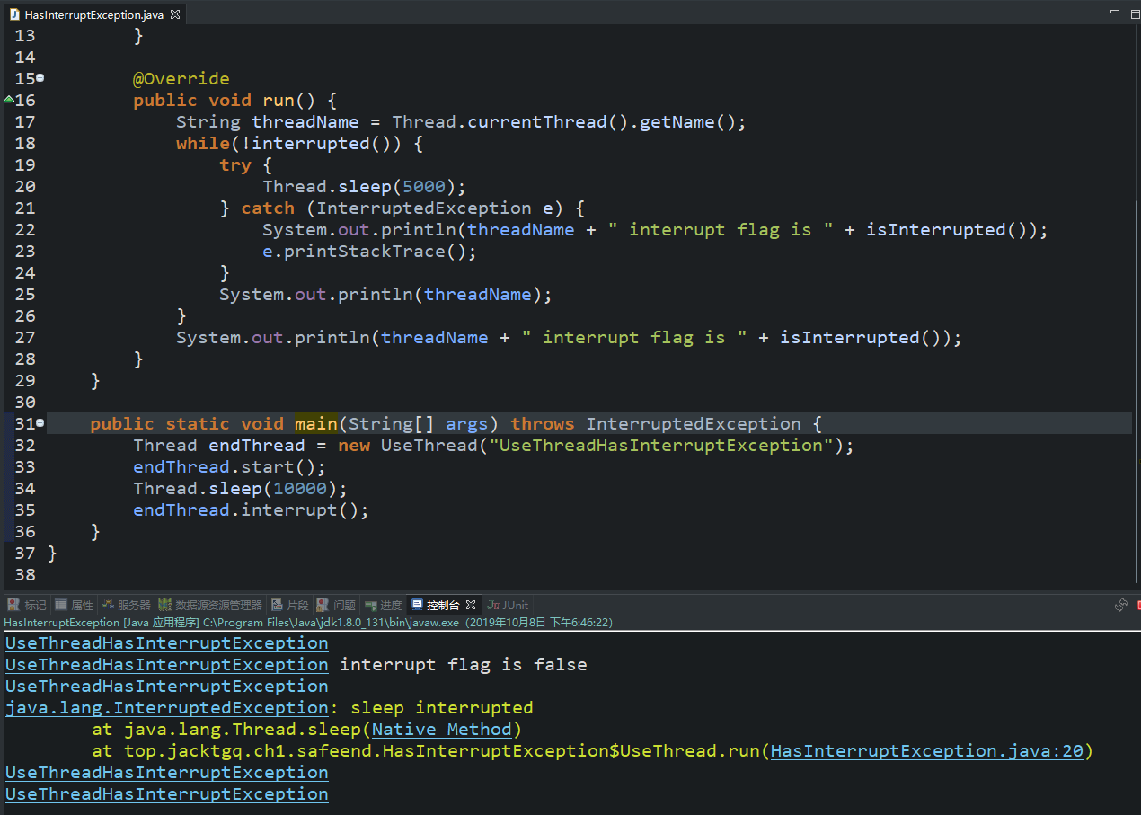The height and width of the screenshot is (815, 1141).
Task: Open the 服务器 (Servers) tab
Action: pyautogui.click(x=126, y=605)
